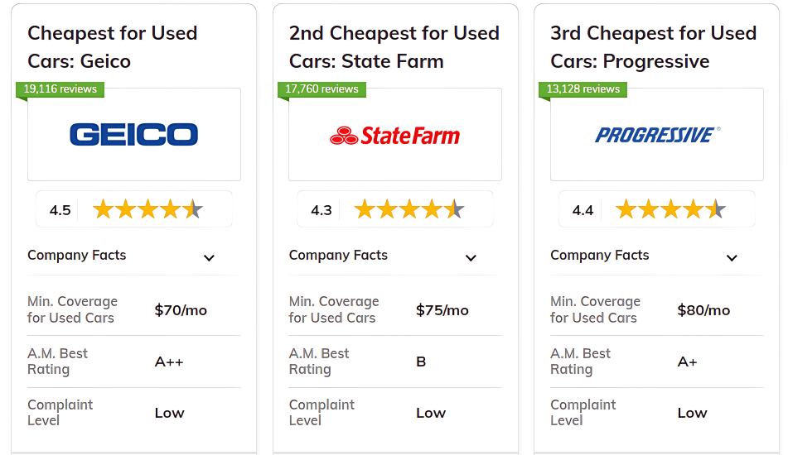The height and width of the screenshot is (455, 788).
Task: Click State Farm's 17,760 reviews badge
Action: click(x=321, y=89)
